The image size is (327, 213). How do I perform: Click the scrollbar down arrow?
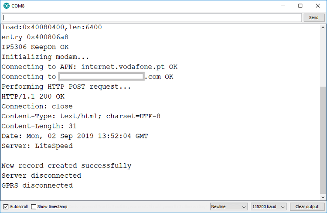[x=323, y=196]
